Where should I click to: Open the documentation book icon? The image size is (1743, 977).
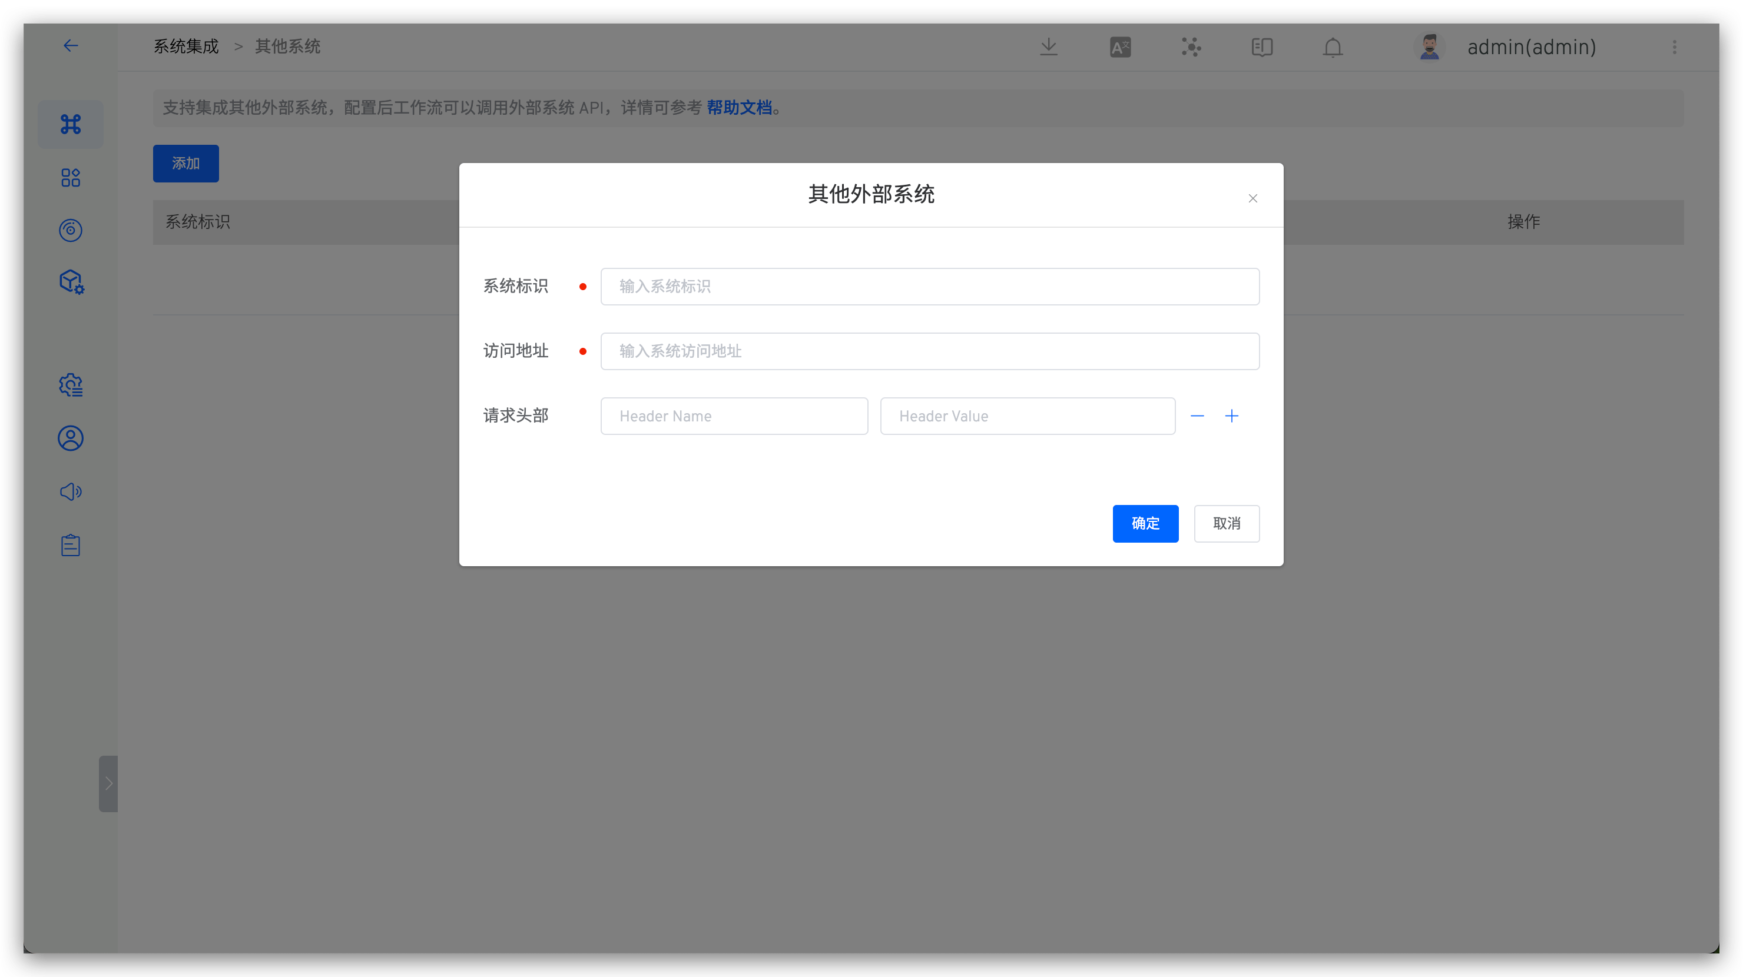coord(1262,46)
